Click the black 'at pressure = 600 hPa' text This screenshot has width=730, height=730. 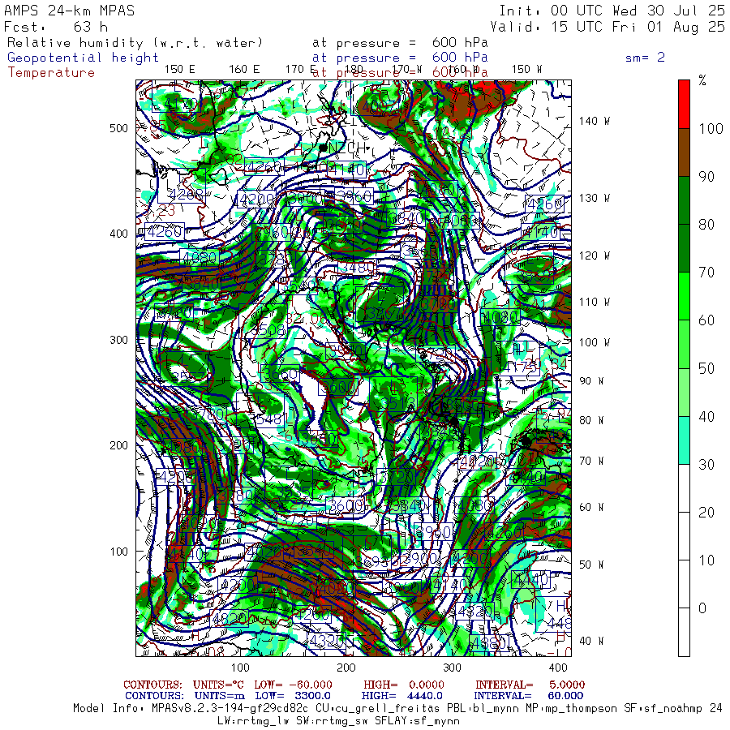point(400,43)
